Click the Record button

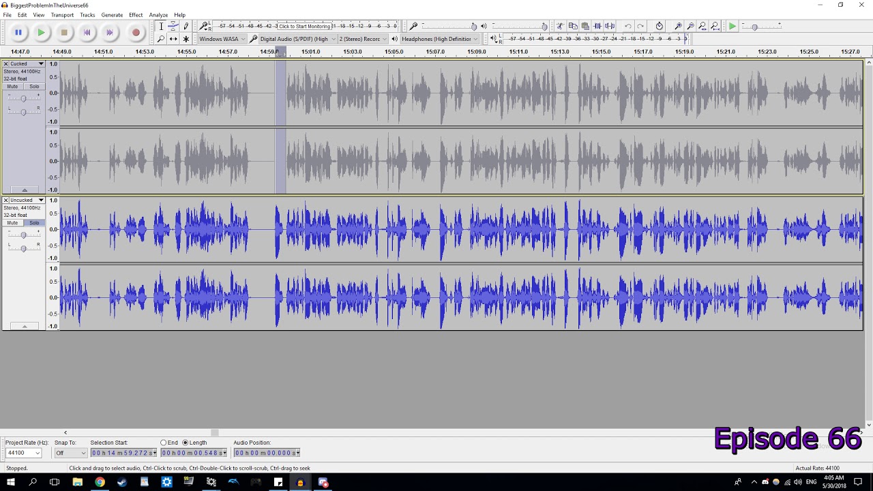[136, 32]
